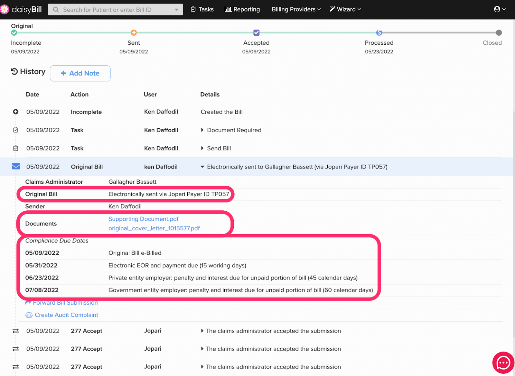Viewport: 515px width, 376px height.
Task: Collapse the Electronically sent to Gallagher Bassett details
Action: (x=202, y=167)
